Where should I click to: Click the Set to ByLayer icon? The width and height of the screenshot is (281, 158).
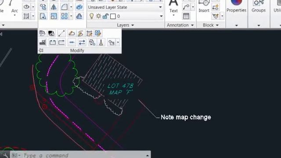pos(42,33)
